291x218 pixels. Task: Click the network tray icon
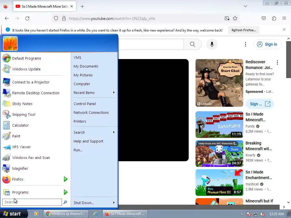point(255,214)
